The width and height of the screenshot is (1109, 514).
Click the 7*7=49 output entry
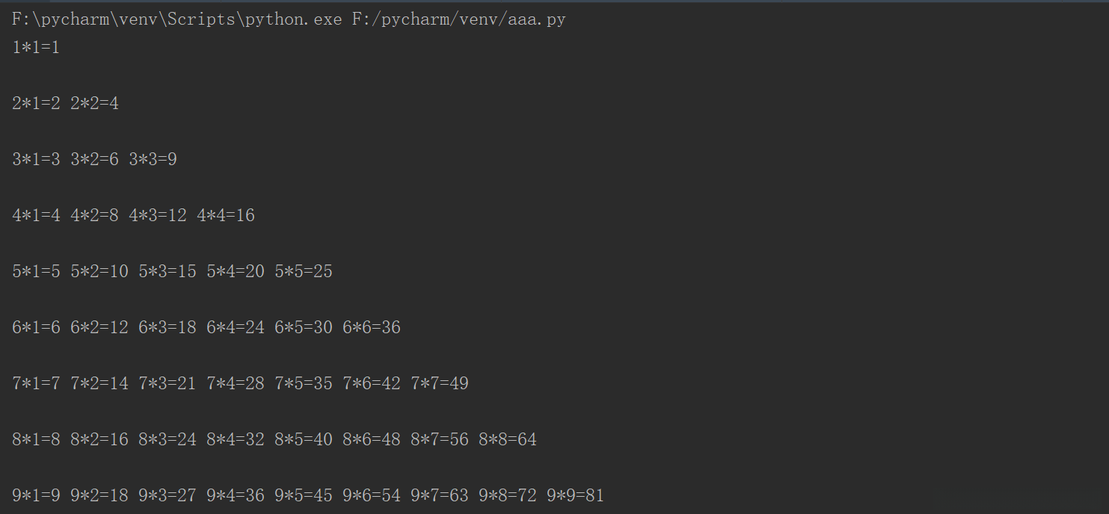(439, 384)
